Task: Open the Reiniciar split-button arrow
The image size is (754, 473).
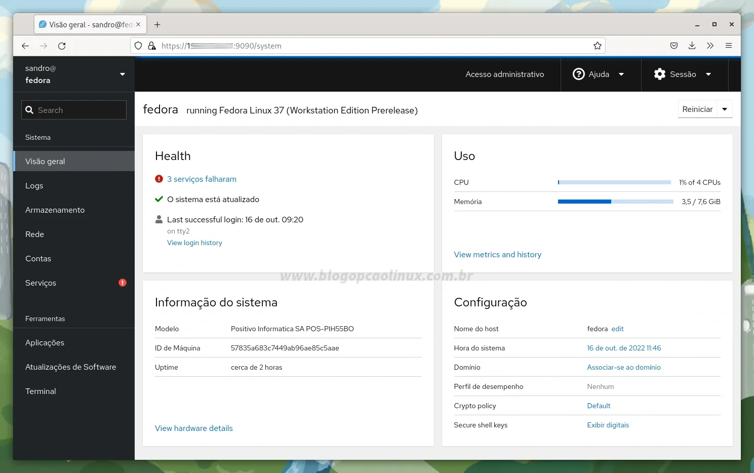Action: [725, 109]
